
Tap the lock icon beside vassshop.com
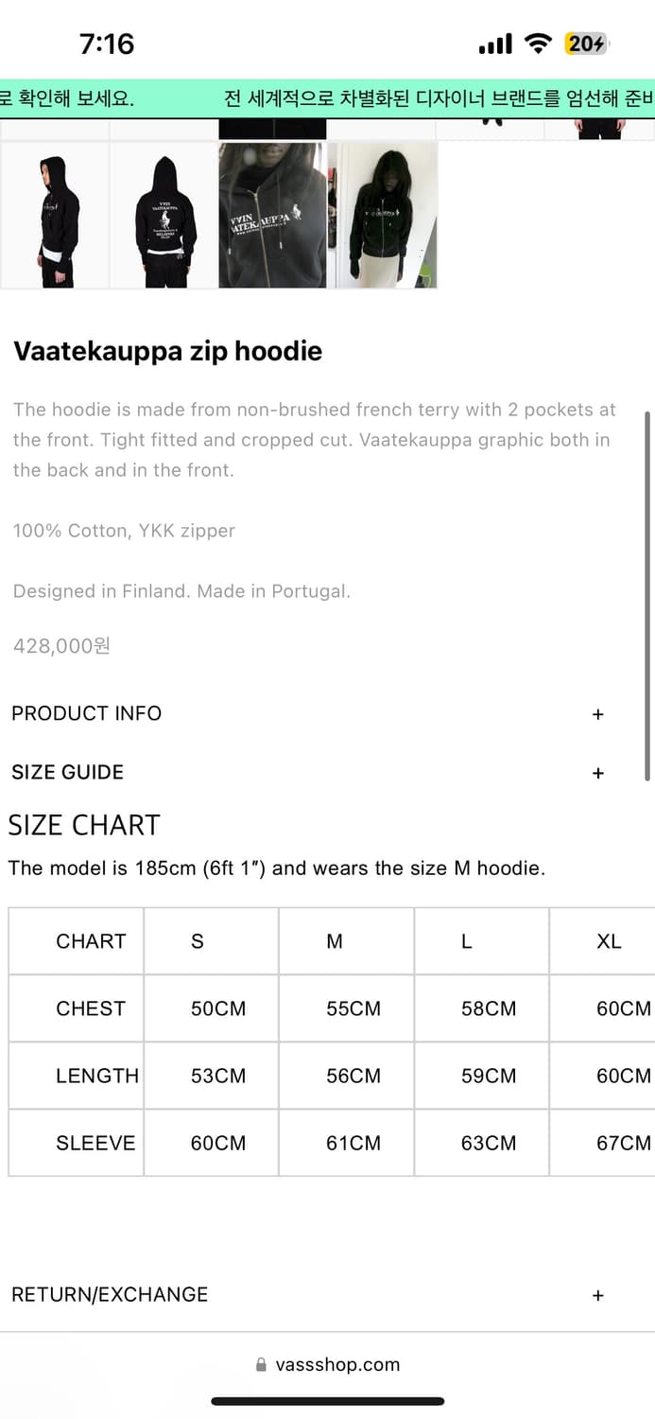262,1365
